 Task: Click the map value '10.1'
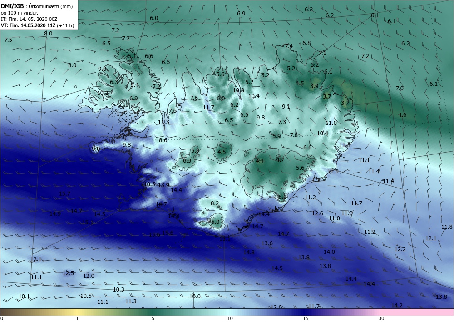pyautogui.click(x=25, y=296)
